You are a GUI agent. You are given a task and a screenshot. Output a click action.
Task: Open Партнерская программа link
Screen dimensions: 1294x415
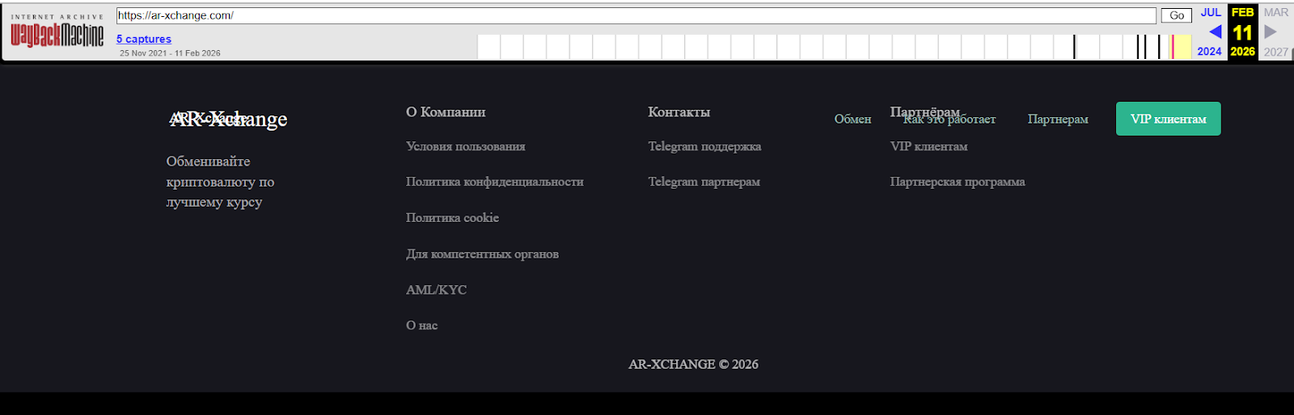point(958,182)
